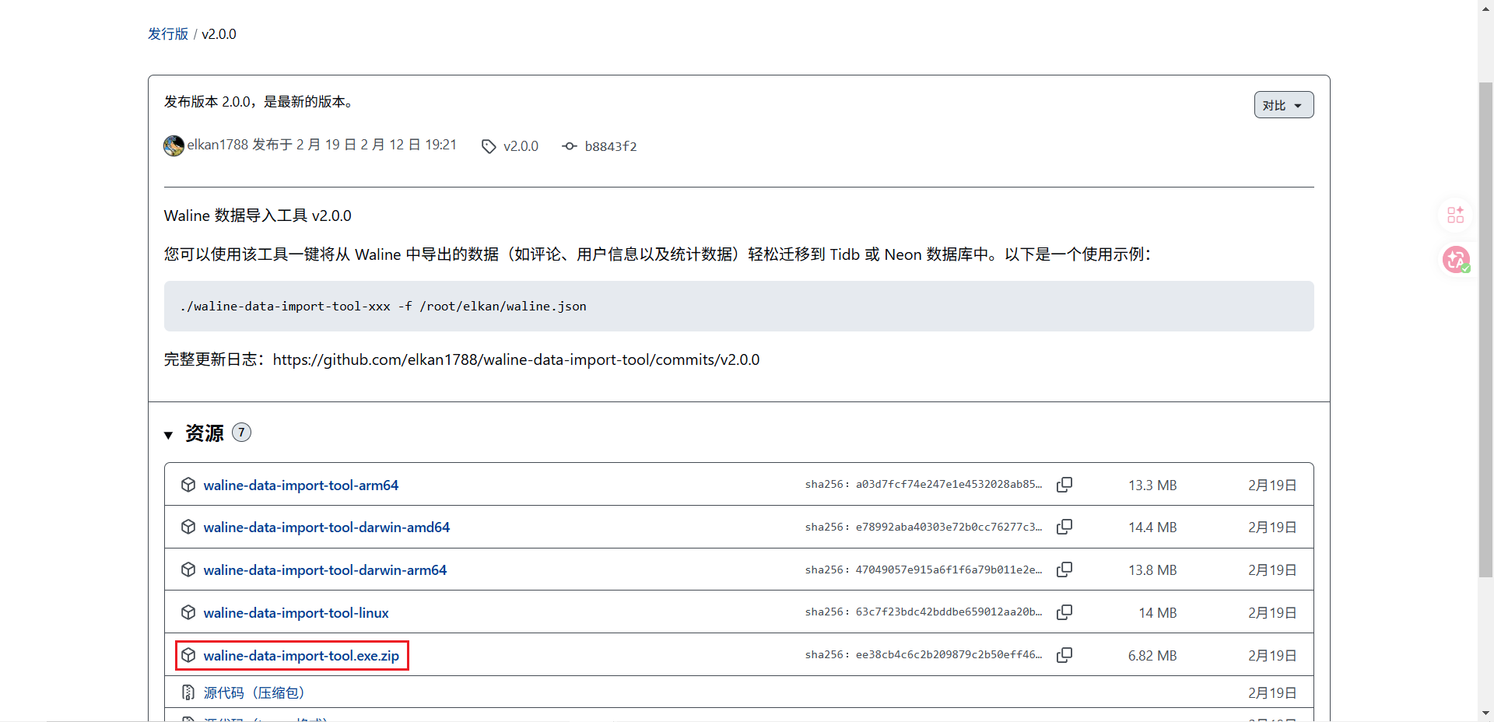Click the scrollbar down arrow

1485,712
